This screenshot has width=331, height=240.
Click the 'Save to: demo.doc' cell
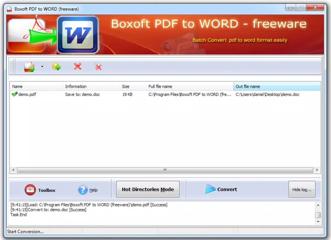[83, 94]
